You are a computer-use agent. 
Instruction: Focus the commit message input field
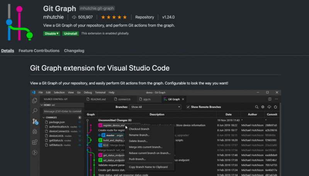tap(61, 112)
